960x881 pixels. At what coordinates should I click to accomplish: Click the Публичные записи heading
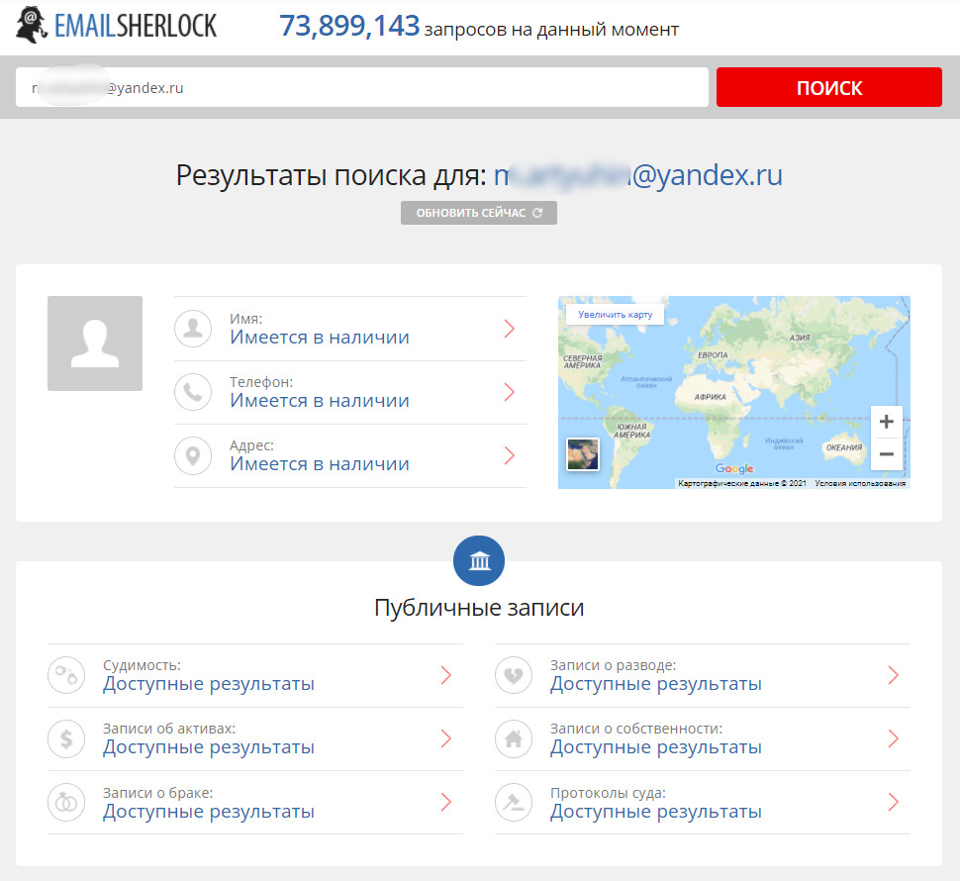click(479, 608)
